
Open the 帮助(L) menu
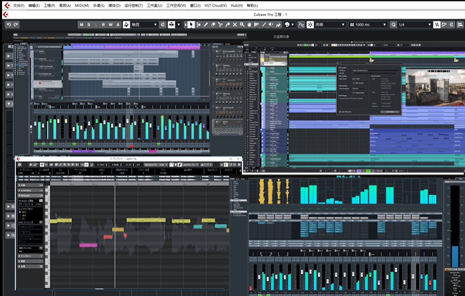[x=252, y=6]
